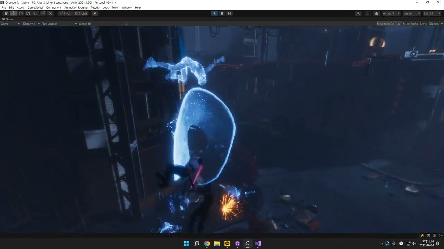Open the Jobs menu
The width and height of the screenshot is (444, 249).
tap(106, 8)
